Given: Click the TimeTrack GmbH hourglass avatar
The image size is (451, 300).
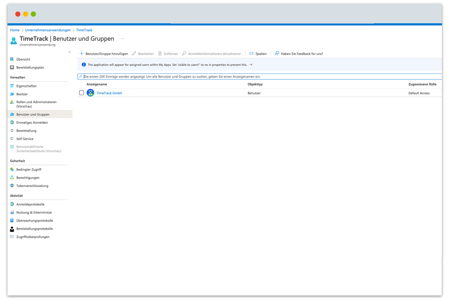Looking at the screenshot, I should (x=90, y=93).
